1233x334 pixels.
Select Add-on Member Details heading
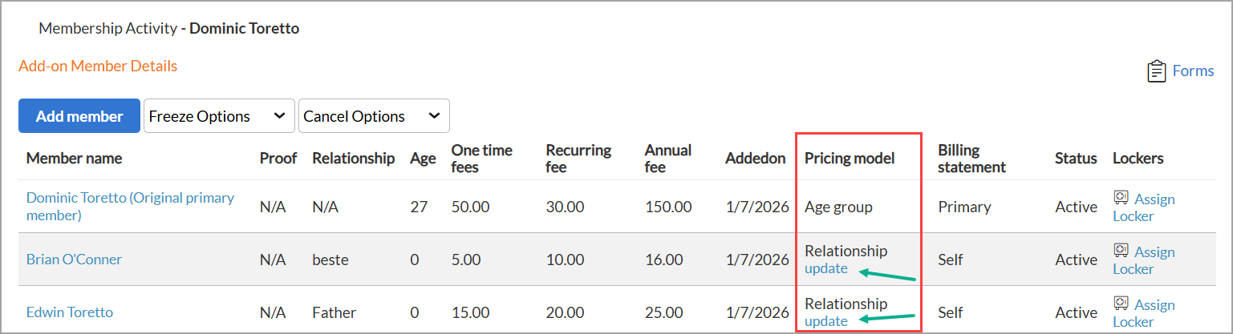tap(98, 66)
